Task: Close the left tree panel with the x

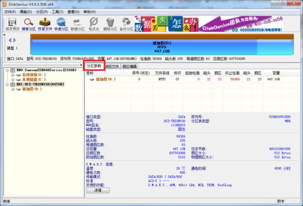Action: [x=81, y=65]
